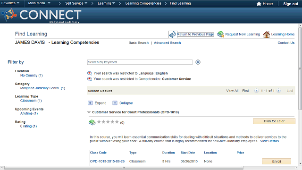Click the Return to Previous Page link

click(195, 34)
